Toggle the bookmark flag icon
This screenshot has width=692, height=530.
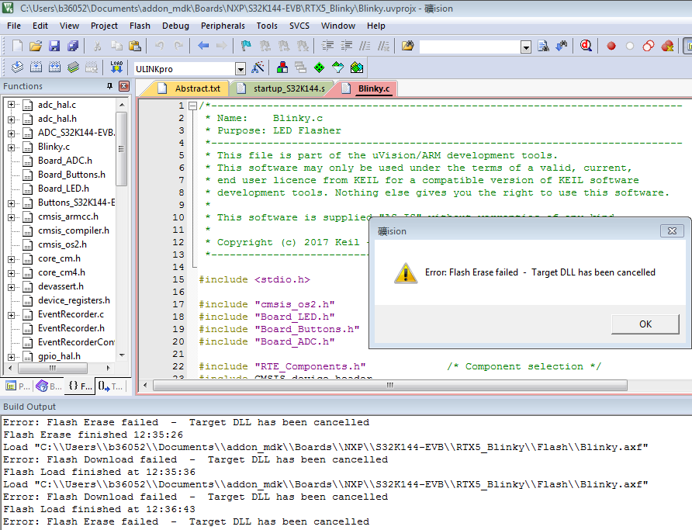tap(245, 47)
